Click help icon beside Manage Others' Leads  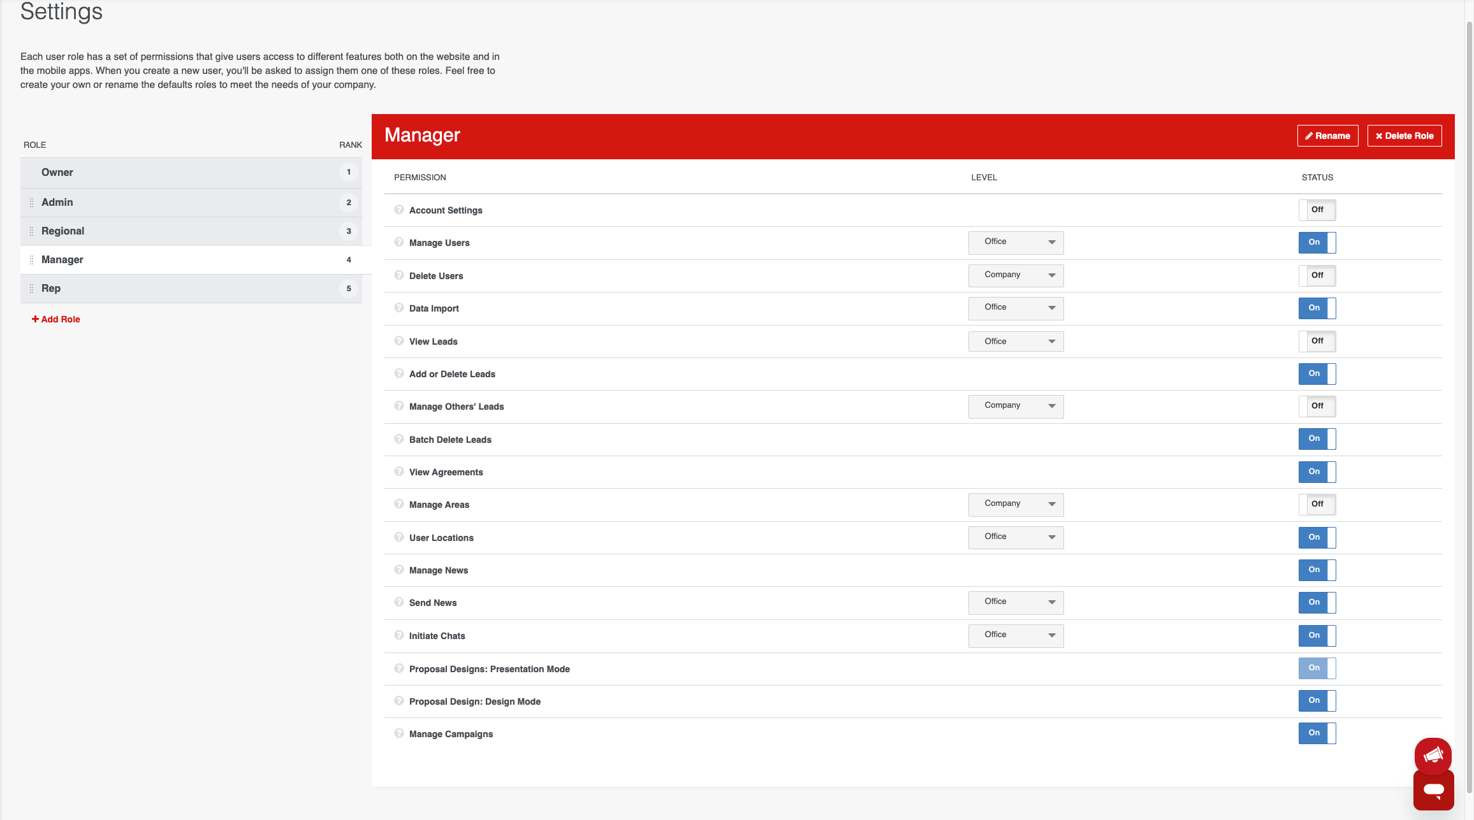(399, 406)
